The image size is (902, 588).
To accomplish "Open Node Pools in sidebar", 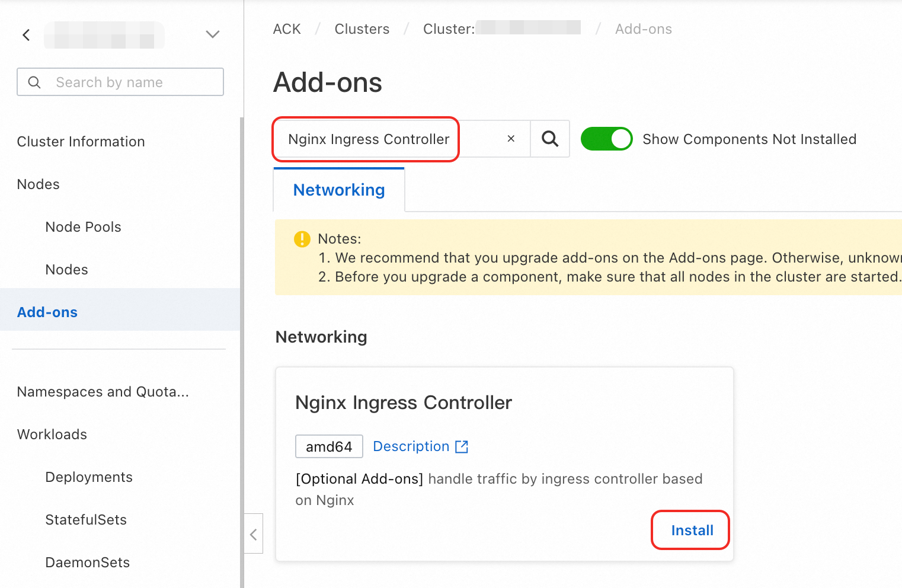I will coord(84,227).
